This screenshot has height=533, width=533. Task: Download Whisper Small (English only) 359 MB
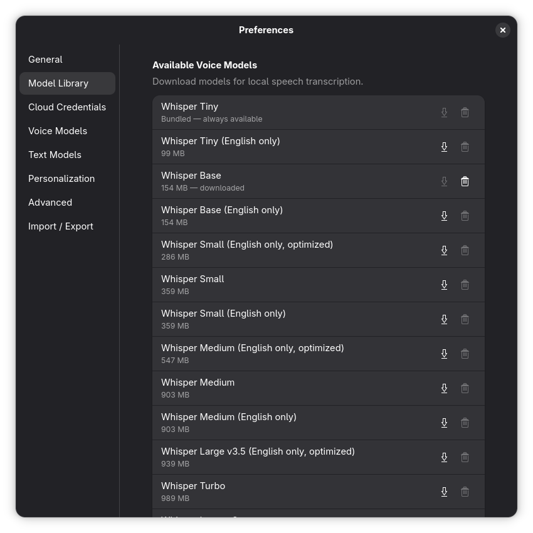(444, 319)
